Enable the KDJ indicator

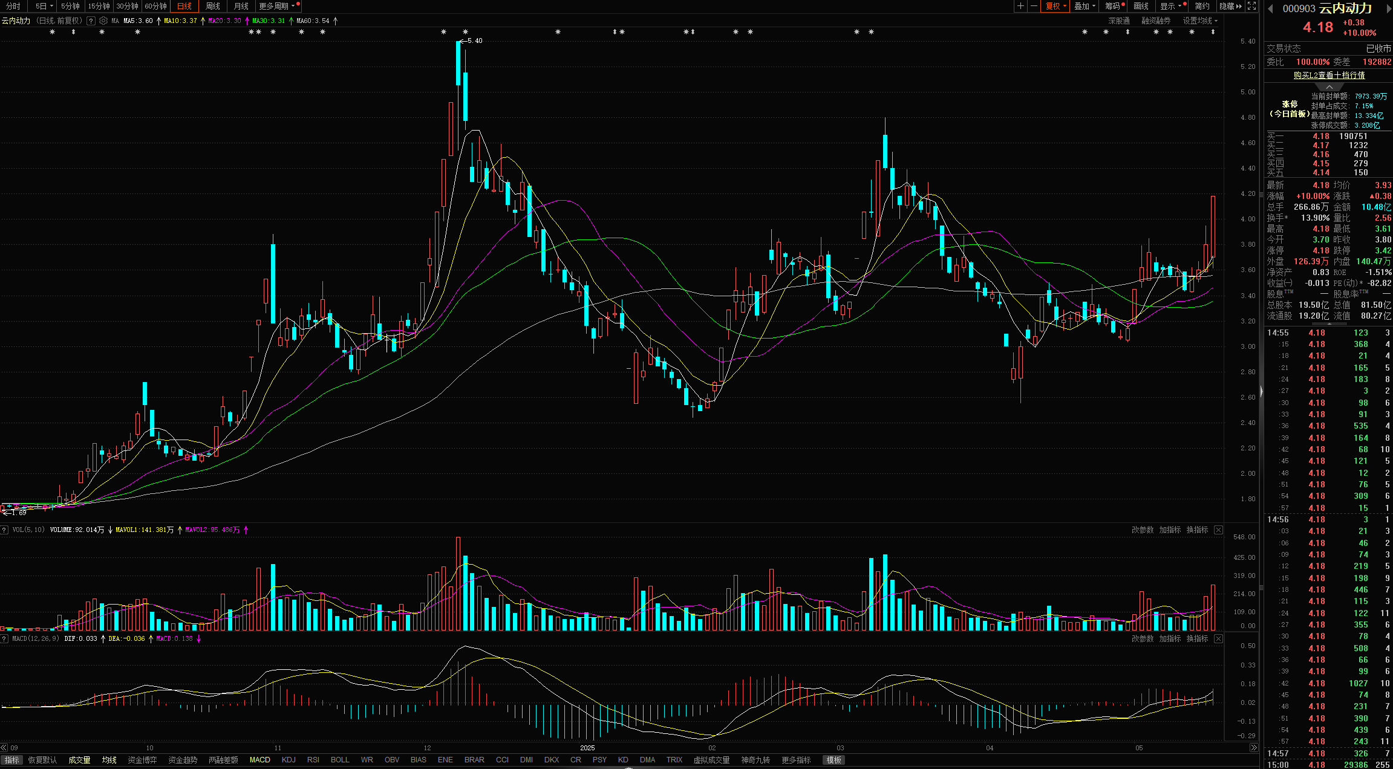[289, 761]
